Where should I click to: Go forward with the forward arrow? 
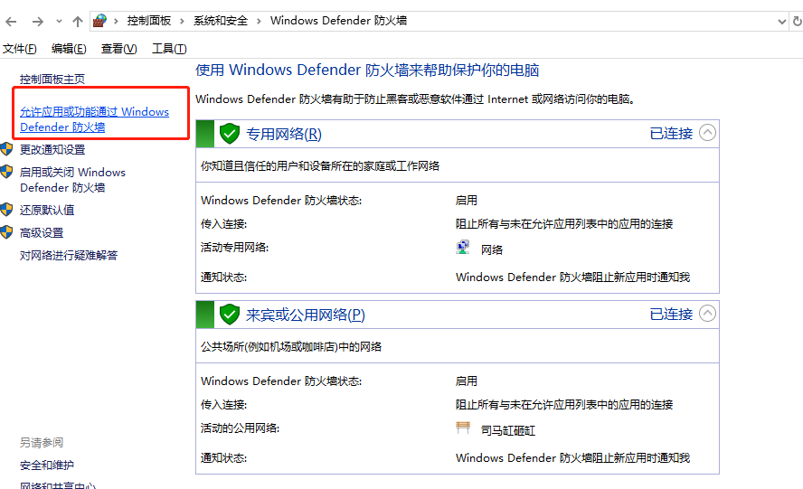37,22
